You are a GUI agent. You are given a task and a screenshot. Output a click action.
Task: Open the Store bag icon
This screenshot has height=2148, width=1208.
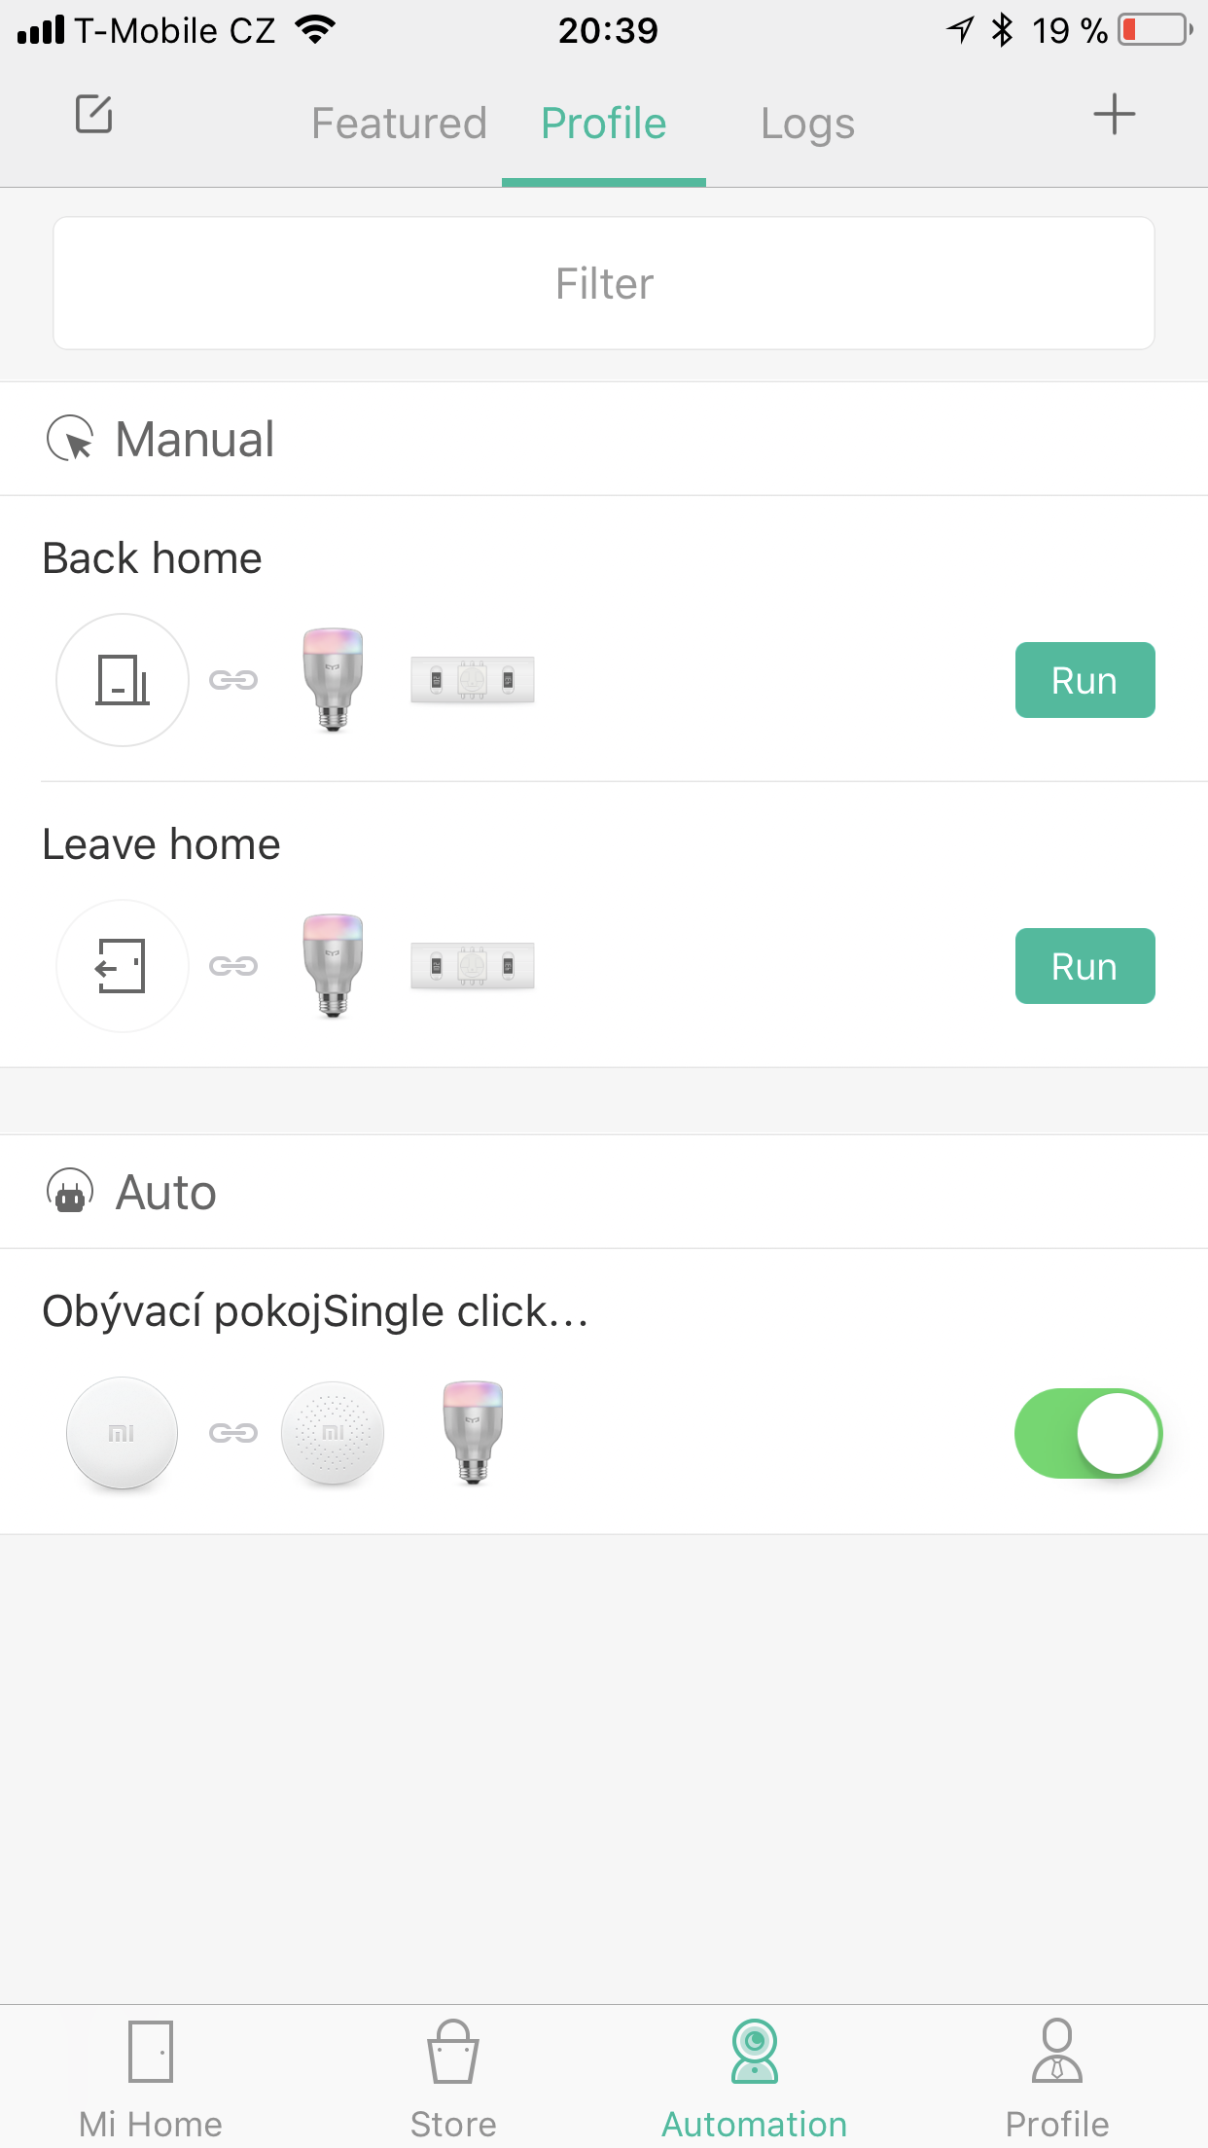(x=453, y=2051)
